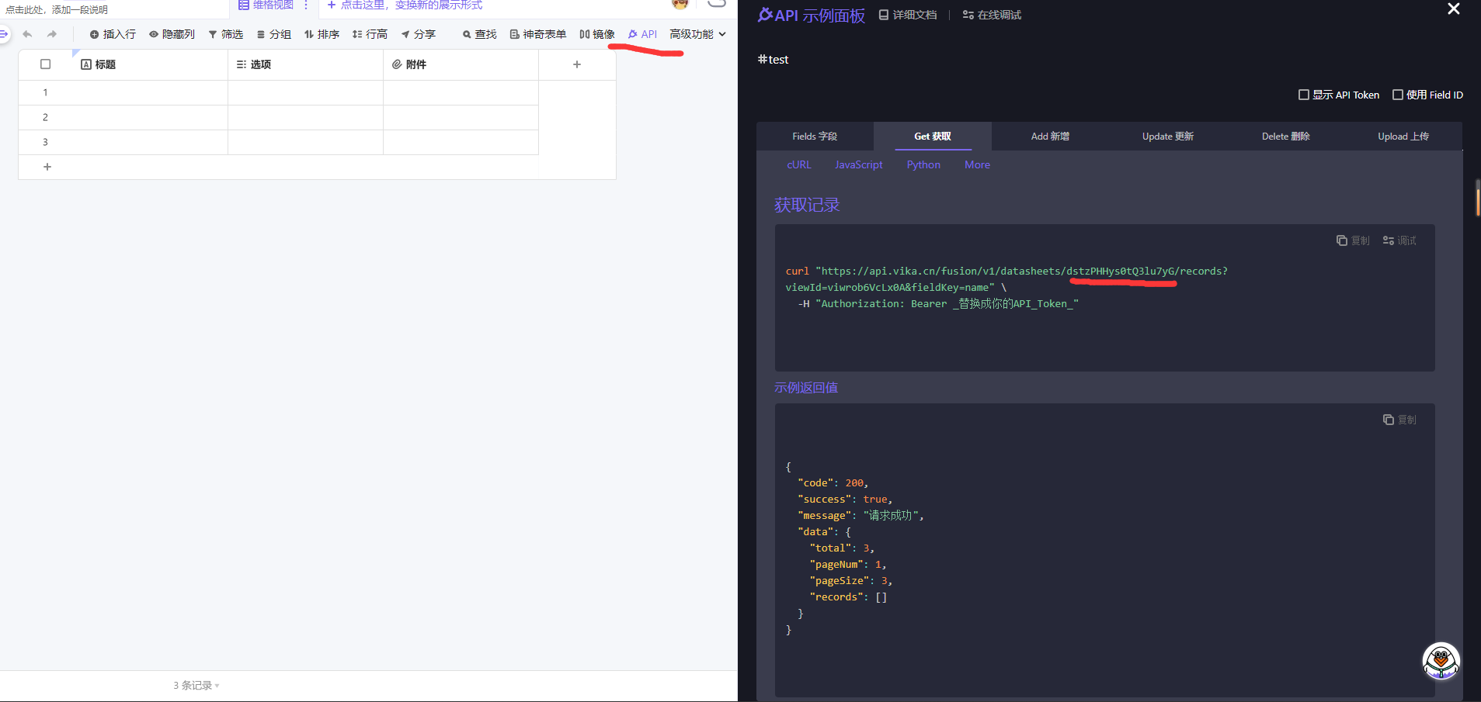Copy the curl request code
Viewport: 1481px width, 702px height.
click(1353, 240)
